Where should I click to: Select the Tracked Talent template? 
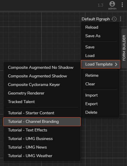click(42, 102)
